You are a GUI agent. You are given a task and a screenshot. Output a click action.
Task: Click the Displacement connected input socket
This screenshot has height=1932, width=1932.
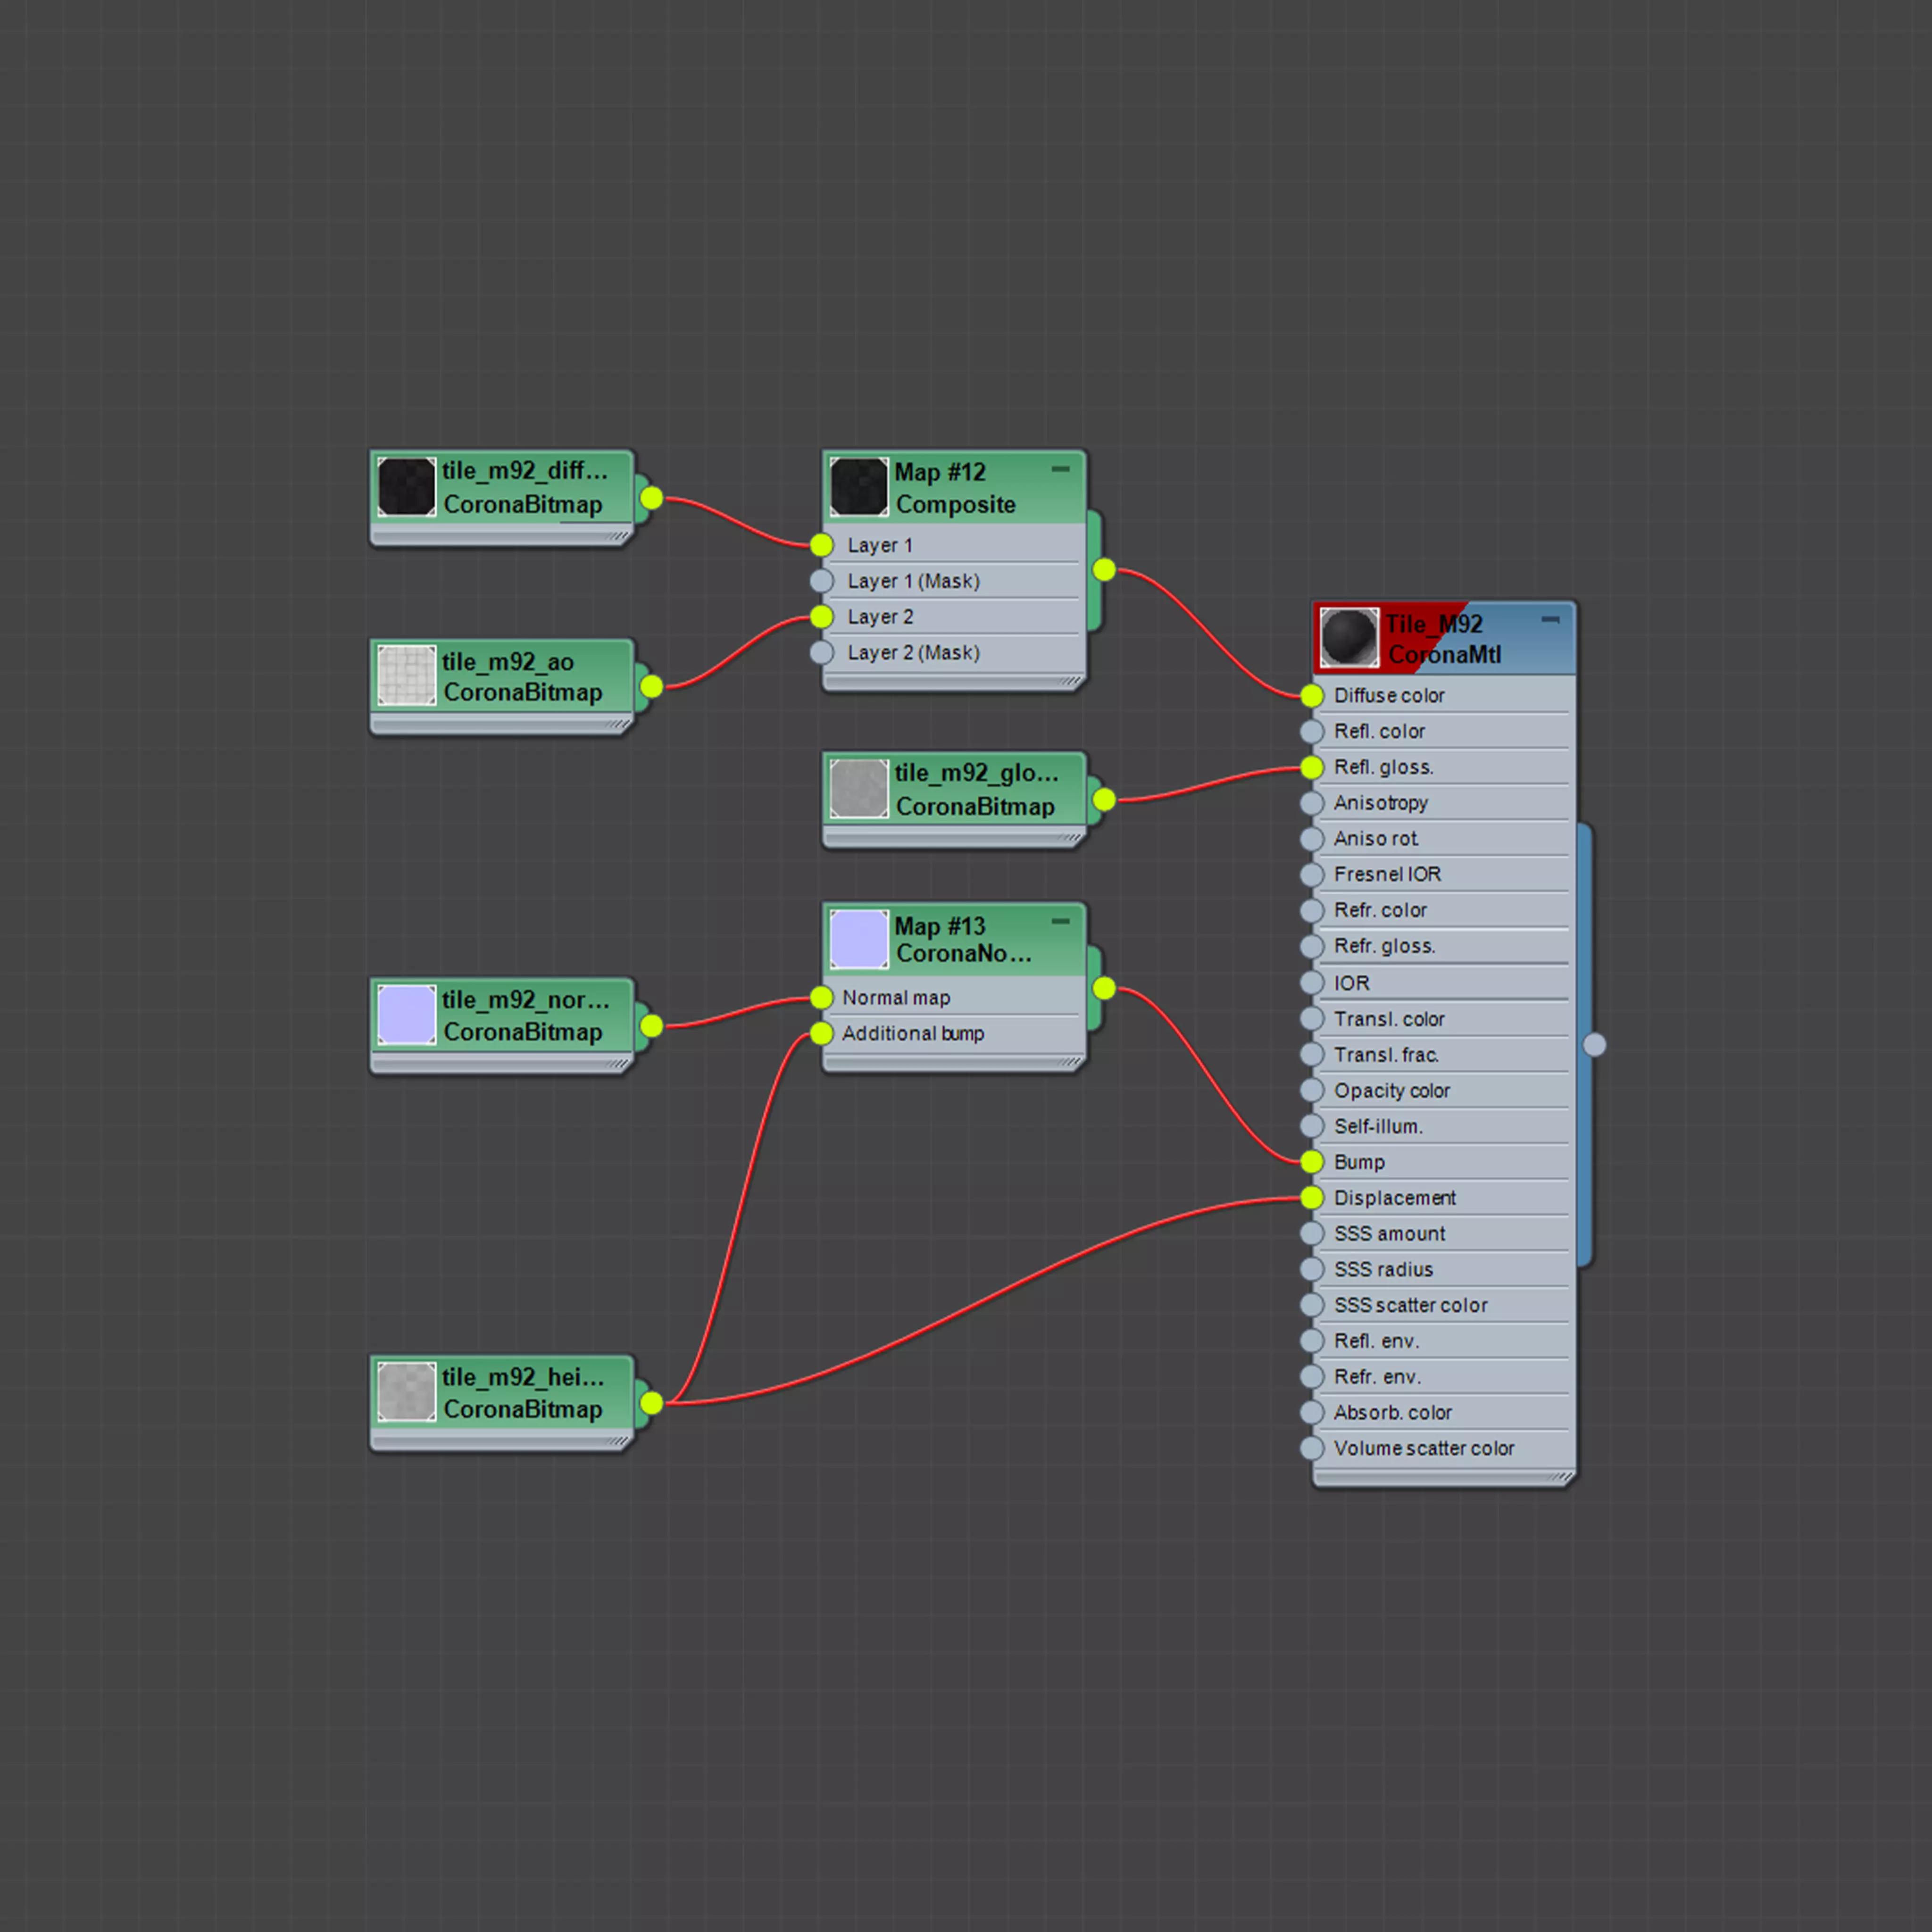[x=1312, y=1198]
